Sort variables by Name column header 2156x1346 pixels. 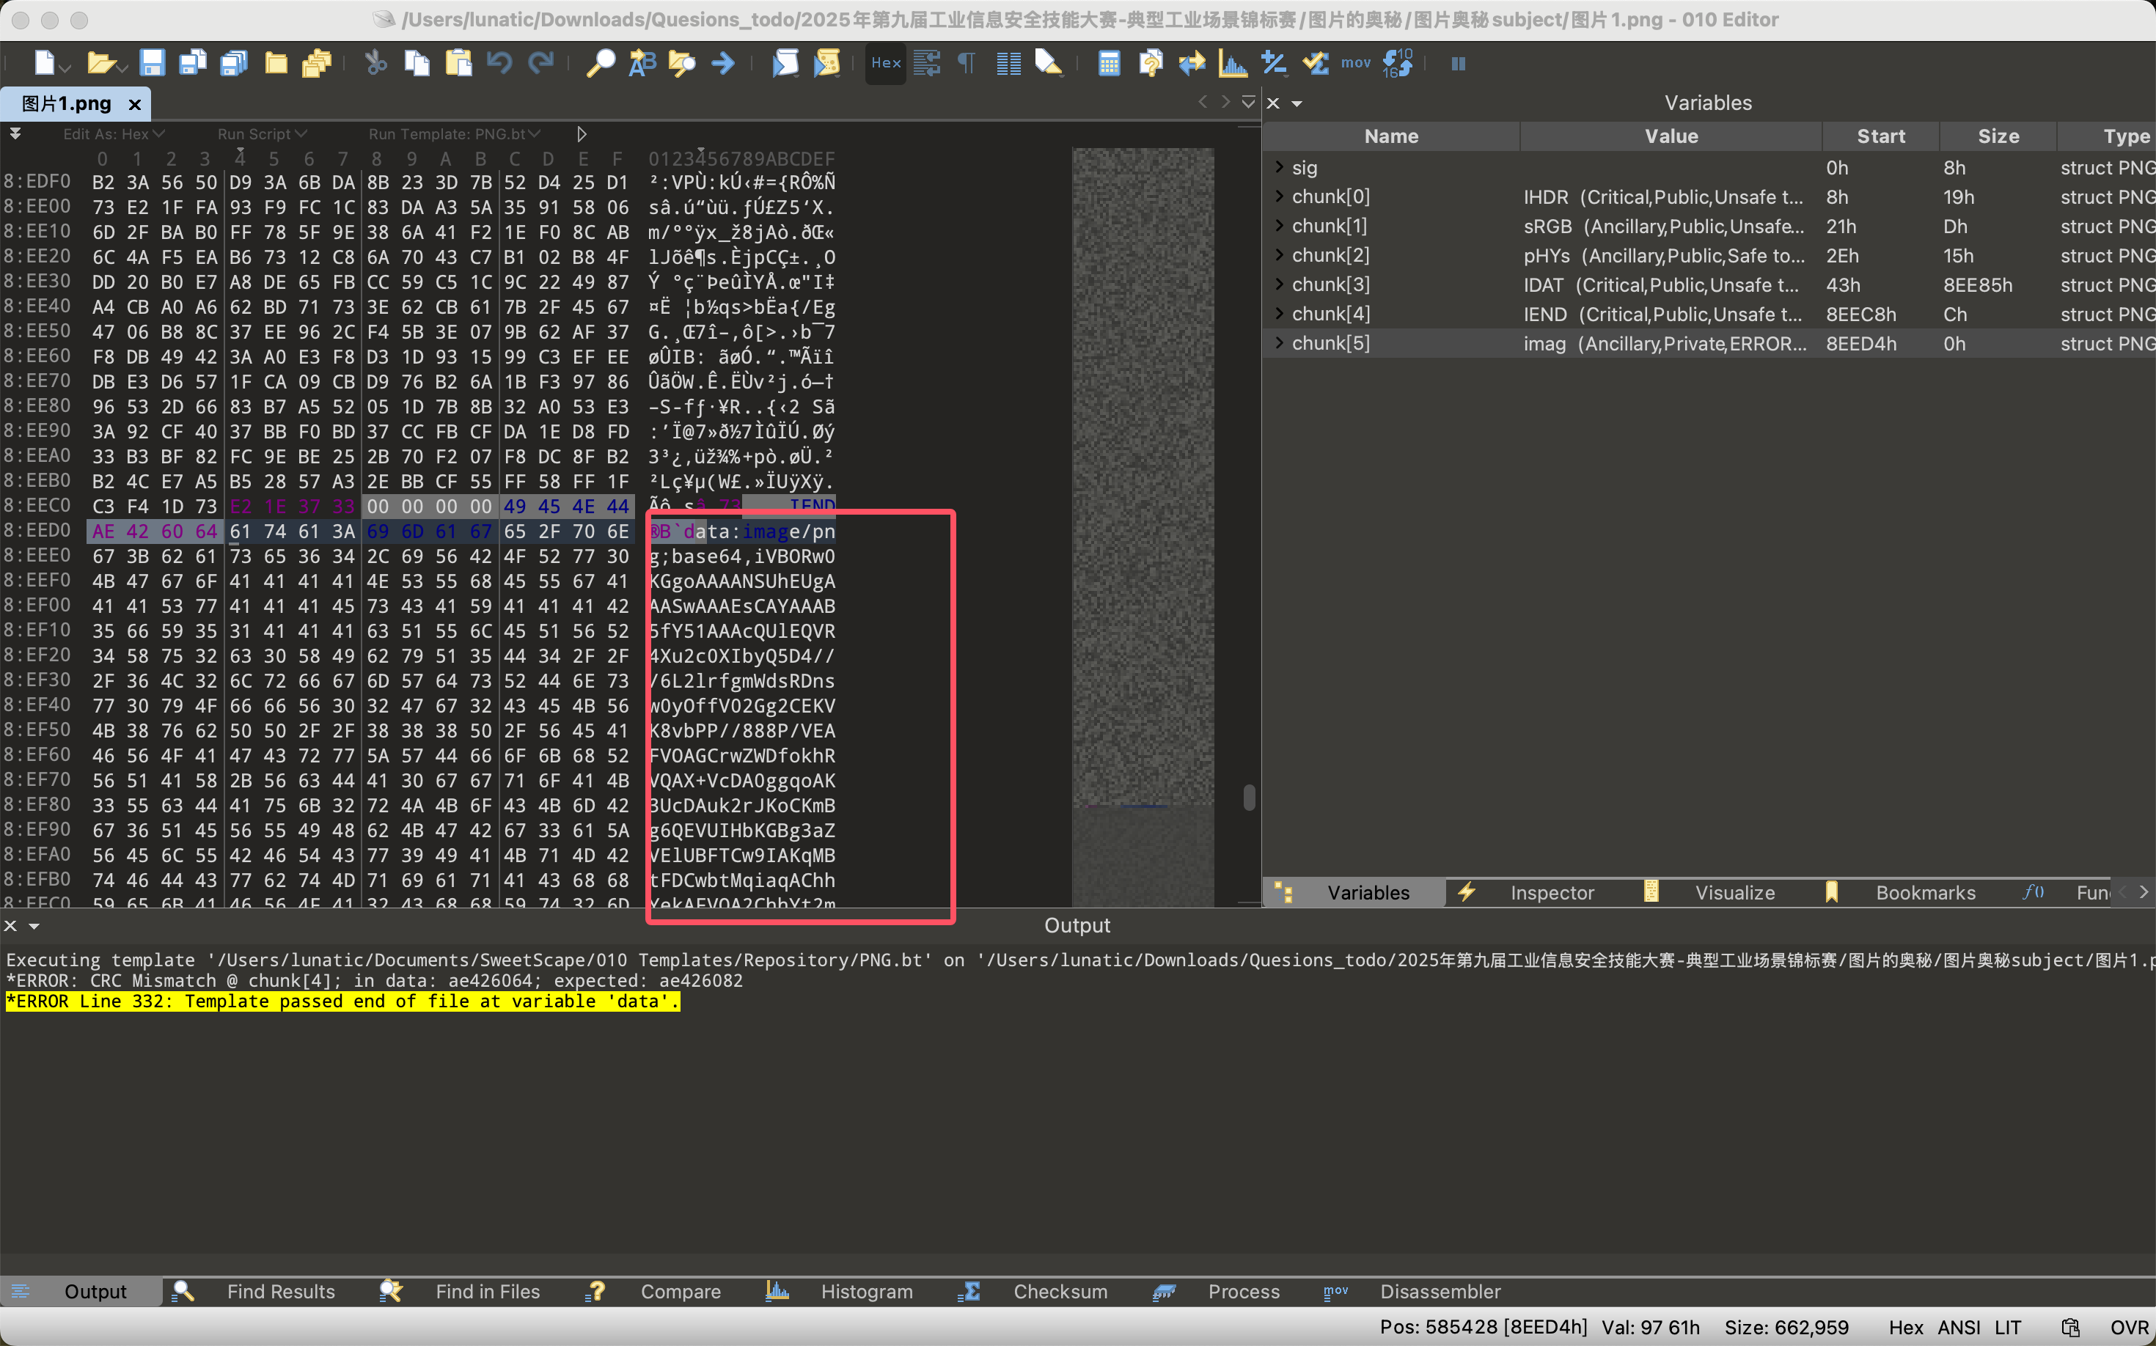(x=1391, y=136)
